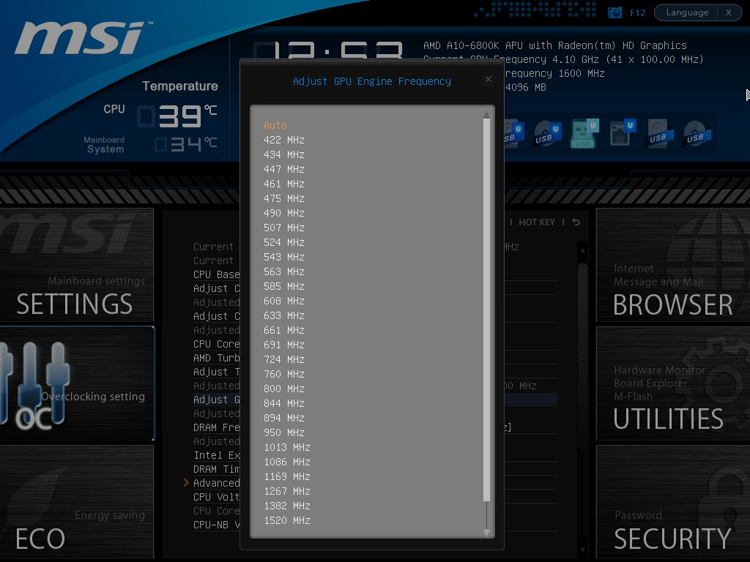Open SETTINGS mainboard settings panel
The image size is (750, 562).
tap(77, 265)
